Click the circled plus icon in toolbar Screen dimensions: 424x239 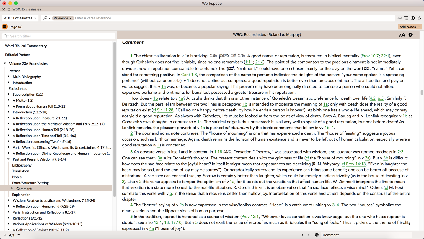point(413,18)
